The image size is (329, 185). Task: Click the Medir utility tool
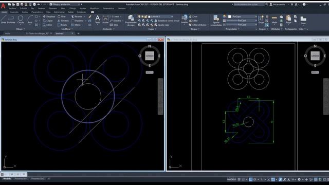coord(275,20)
